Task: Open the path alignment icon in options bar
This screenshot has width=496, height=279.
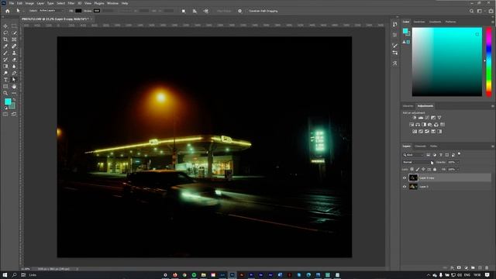Action: (x=195, y=11)
